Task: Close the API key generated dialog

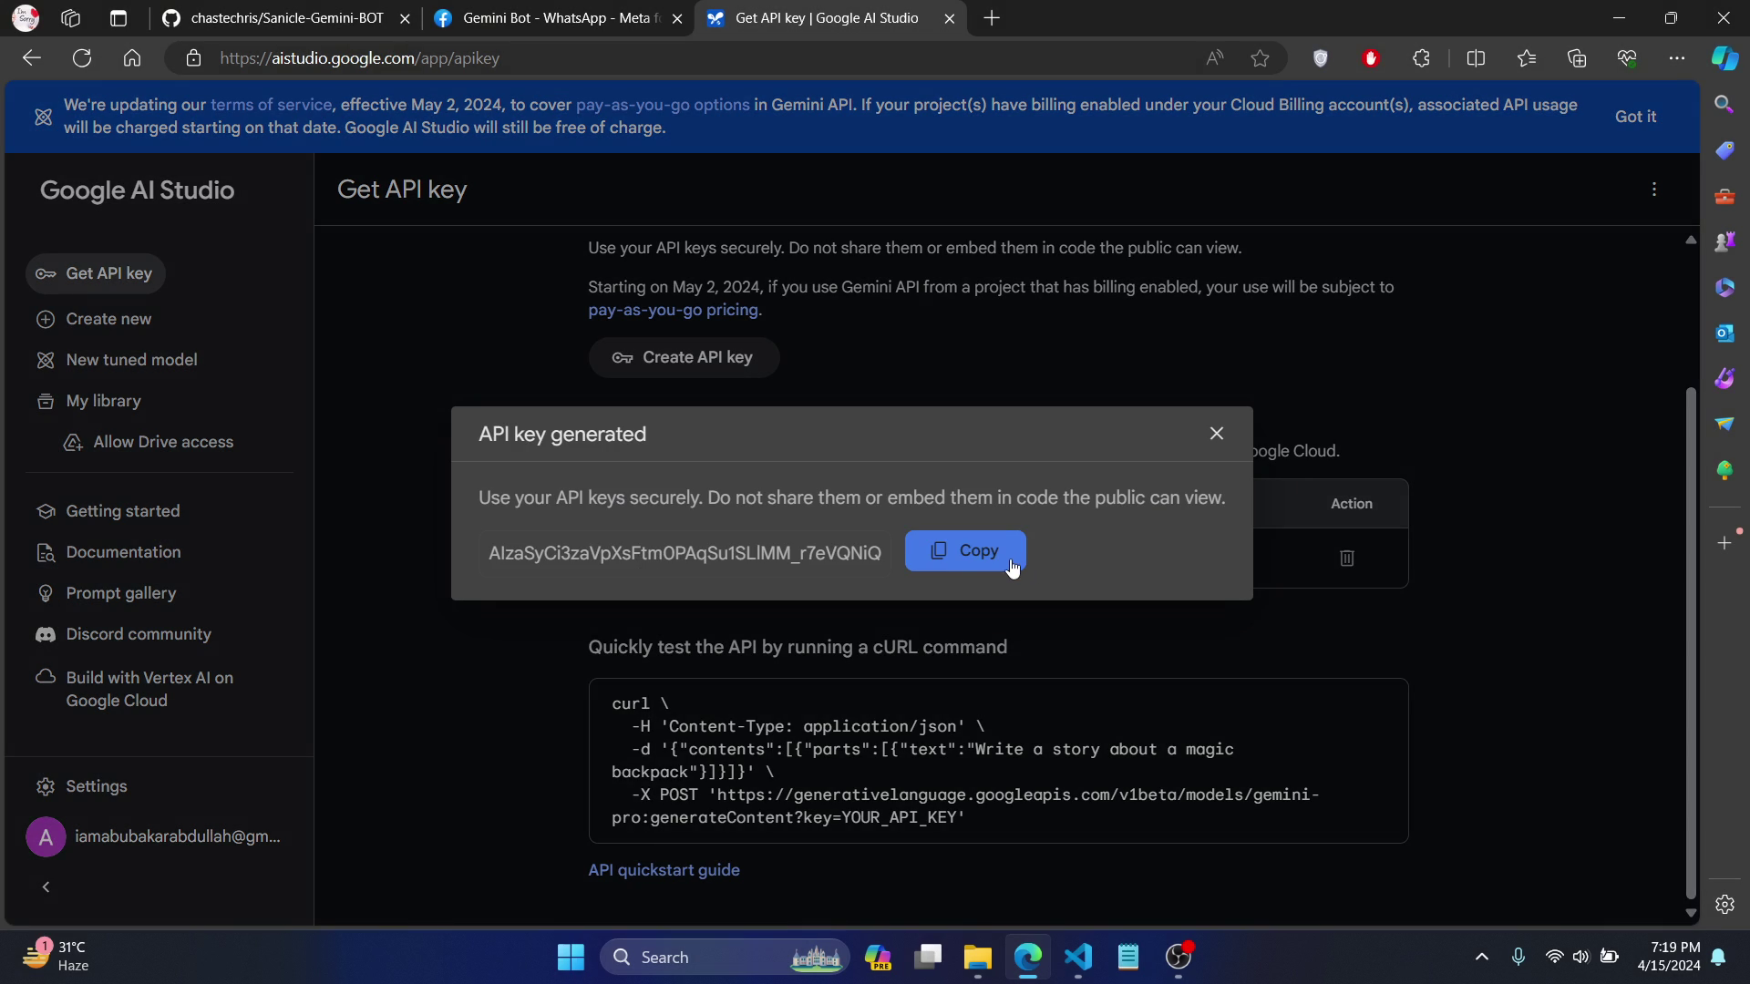Action: 1216,434
